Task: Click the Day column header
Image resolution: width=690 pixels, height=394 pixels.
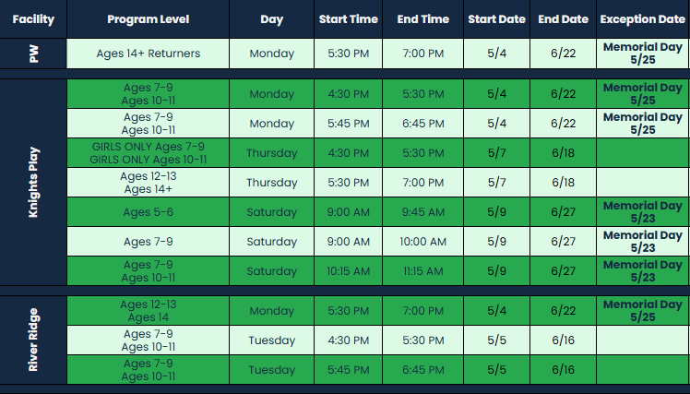Action: click(271, 19)
